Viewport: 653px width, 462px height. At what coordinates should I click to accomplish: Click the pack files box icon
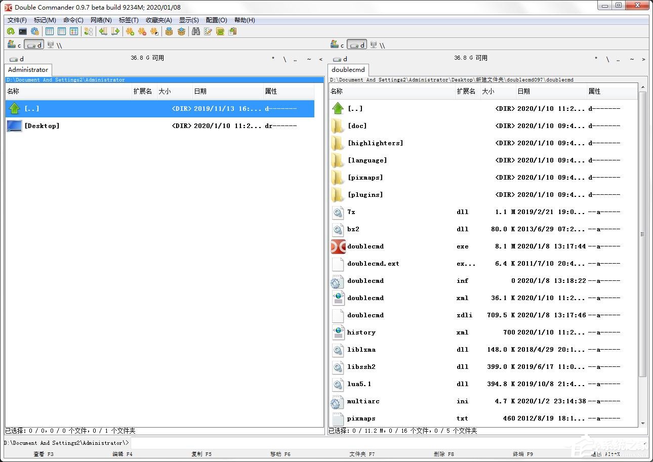point(169,31)
